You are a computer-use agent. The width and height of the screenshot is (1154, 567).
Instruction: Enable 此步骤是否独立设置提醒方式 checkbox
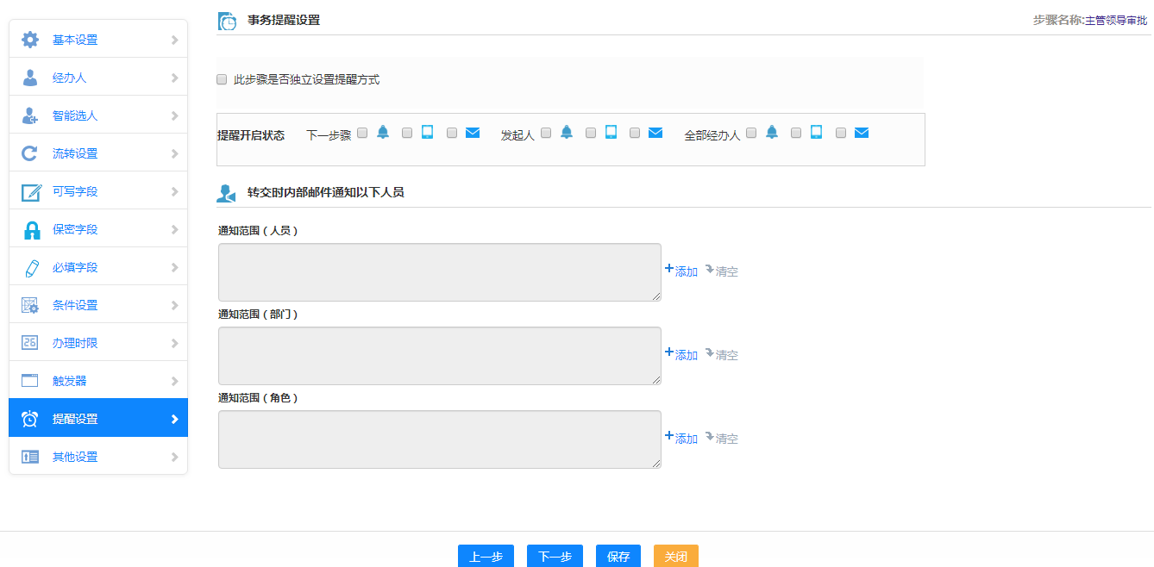(x=222, y=79)
